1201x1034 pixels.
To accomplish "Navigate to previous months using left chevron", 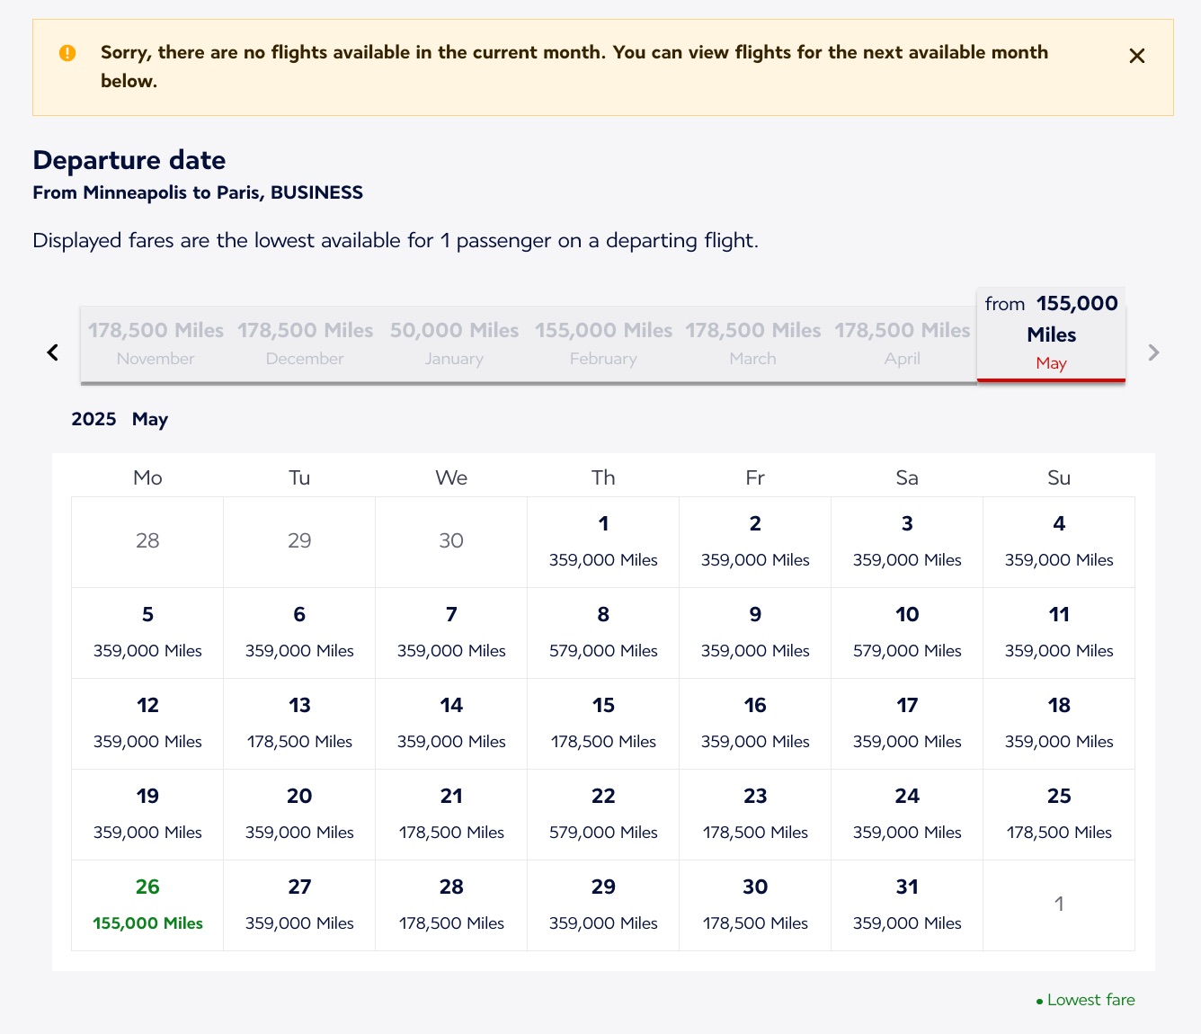I will [x=51, y=352].
